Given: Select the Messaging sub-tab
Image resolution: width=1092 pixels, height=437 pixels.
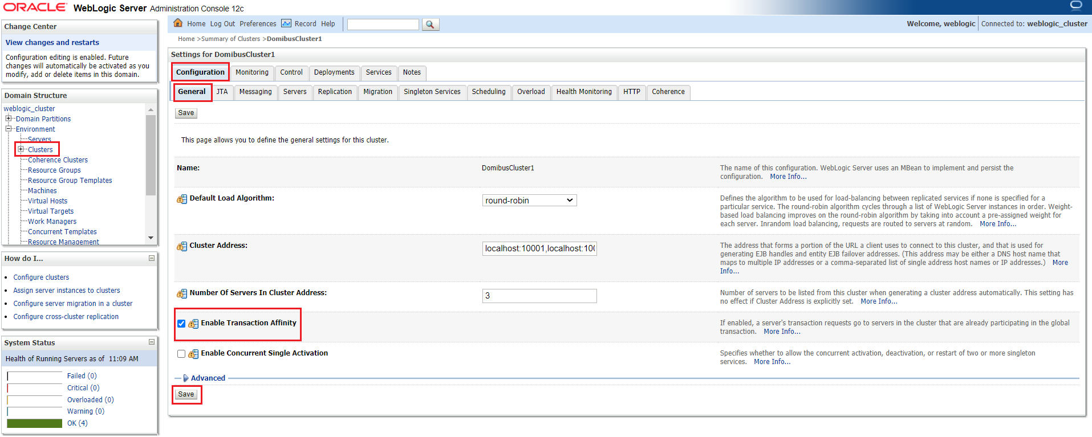Looking at the screenshot, I should (x=255, y=92).
